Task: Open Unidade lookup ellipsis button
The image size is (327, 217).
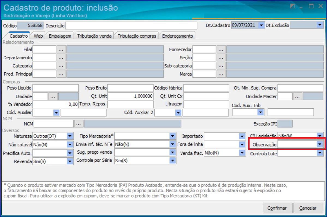Action: (x=53, y=96)
